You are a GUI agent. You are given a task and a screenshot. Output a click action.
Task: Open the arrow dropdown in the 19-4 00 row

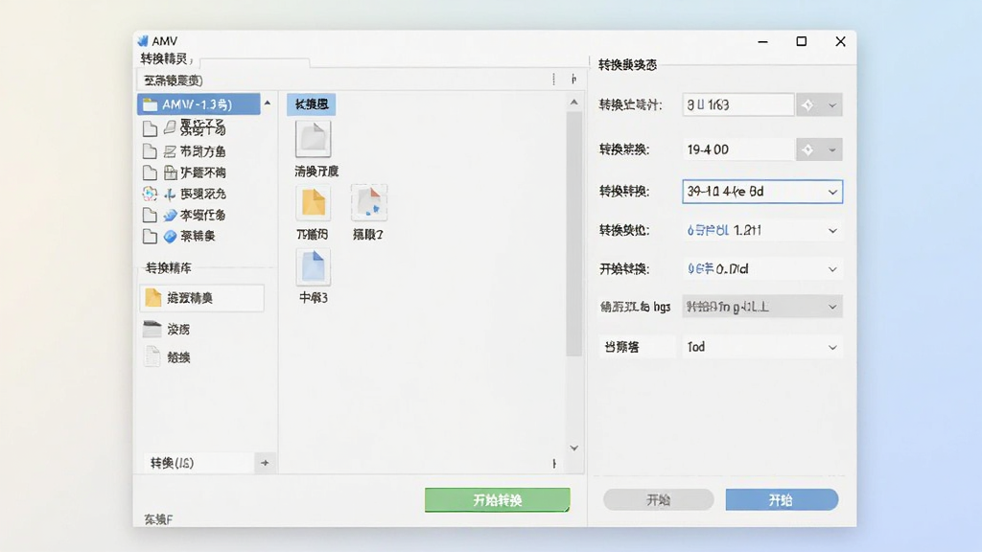(x=831, y=149)
